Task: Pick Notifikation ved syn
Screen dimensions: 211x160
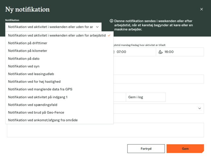Action: 24,66
